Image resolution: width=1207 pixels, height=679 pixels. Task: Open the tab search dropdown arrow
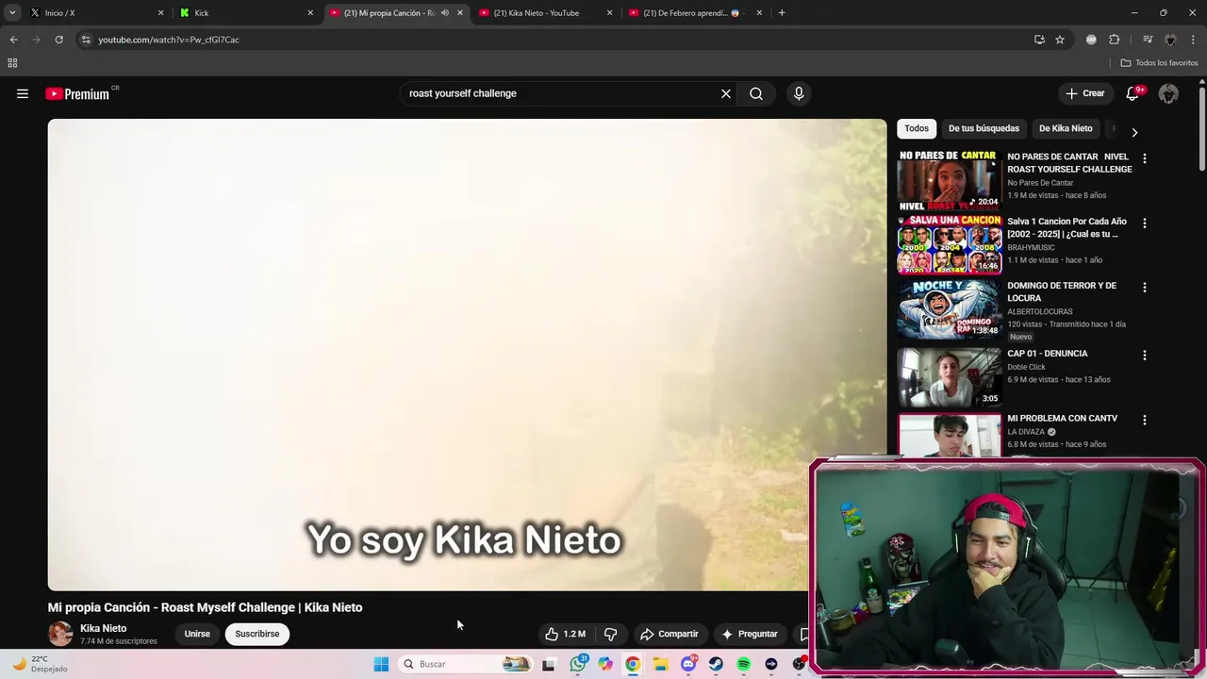tap(12, 13)
